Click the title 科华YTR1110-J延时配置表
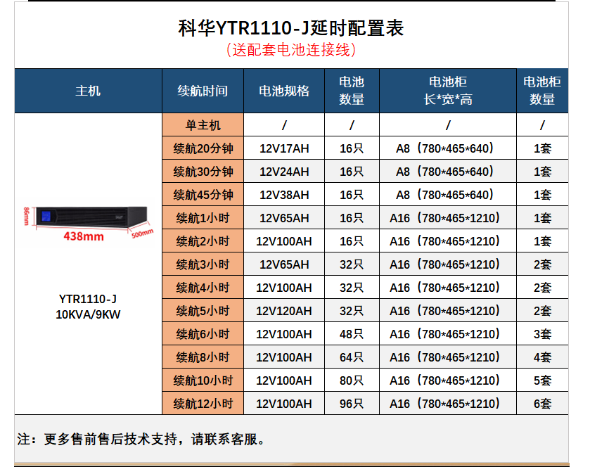Viewport: 590px width, 467px height. pyautogui.click(x=291, y=28)
